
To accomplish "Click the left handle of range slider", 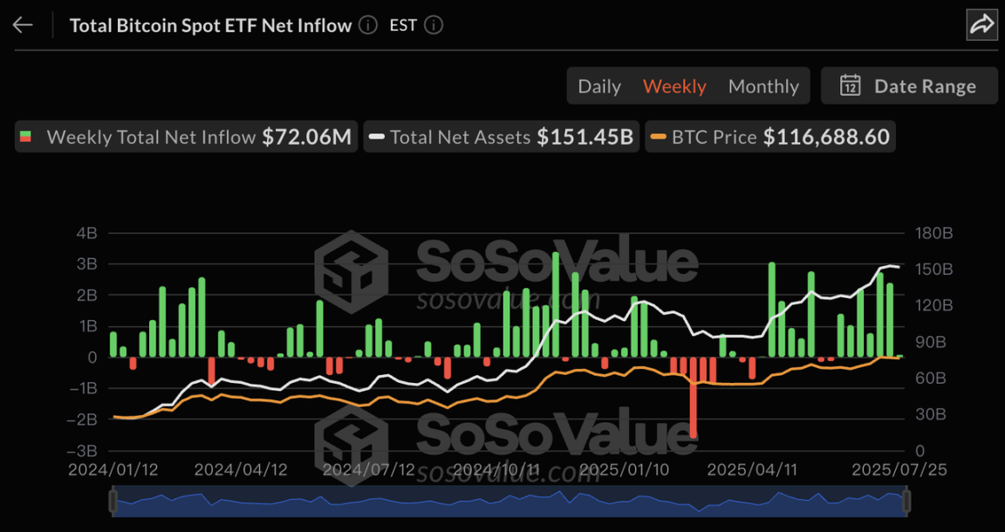I will (x=113, y=501).
